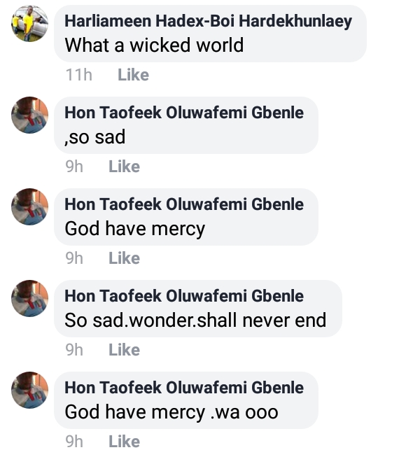Open Harliameen Hadex-Boi Hardekhunlaey's profile name link
Viewport: 420px width, 450px height.
[208, 21]
